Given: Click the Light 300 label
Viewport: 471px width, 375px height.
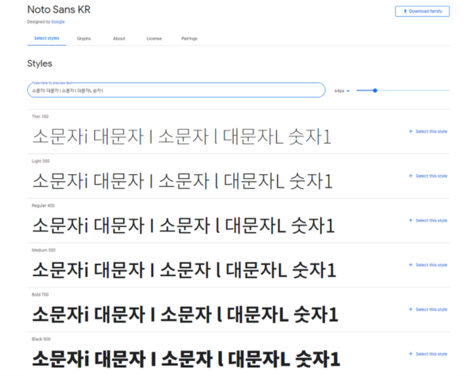Looking at the screenshot, I should (41, 161).
